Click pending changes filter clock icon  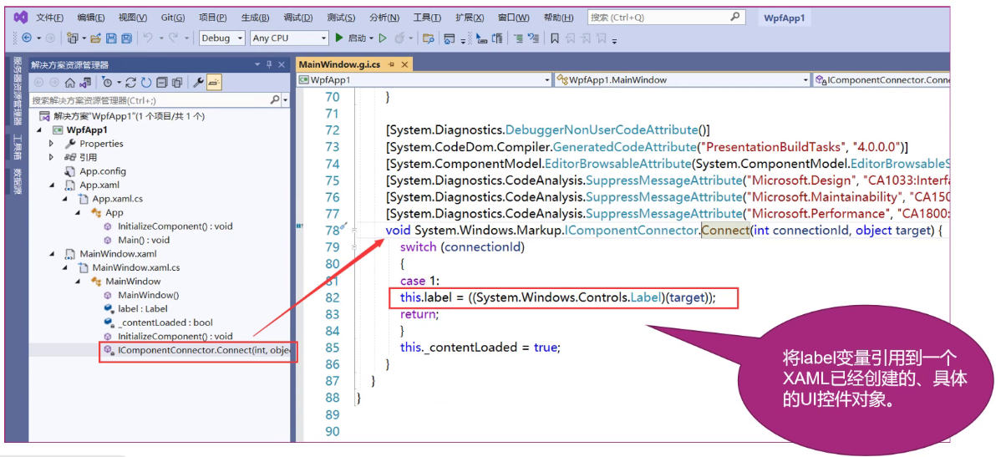coord(107,83)
